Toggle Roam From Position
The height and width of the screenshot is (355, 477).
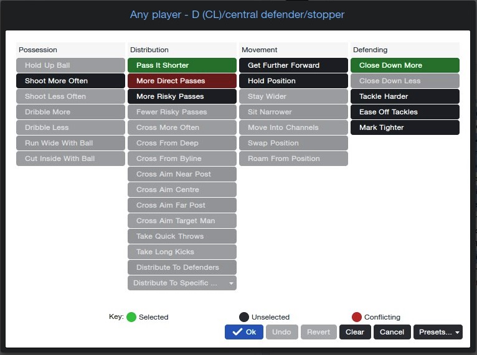click(x=293, y=159)
